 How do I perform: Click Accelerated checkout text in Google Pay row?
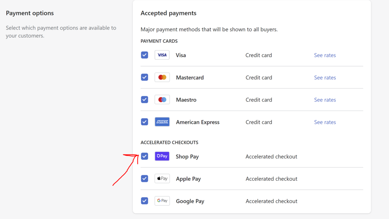pyautogui.click(x=272, y=201)
